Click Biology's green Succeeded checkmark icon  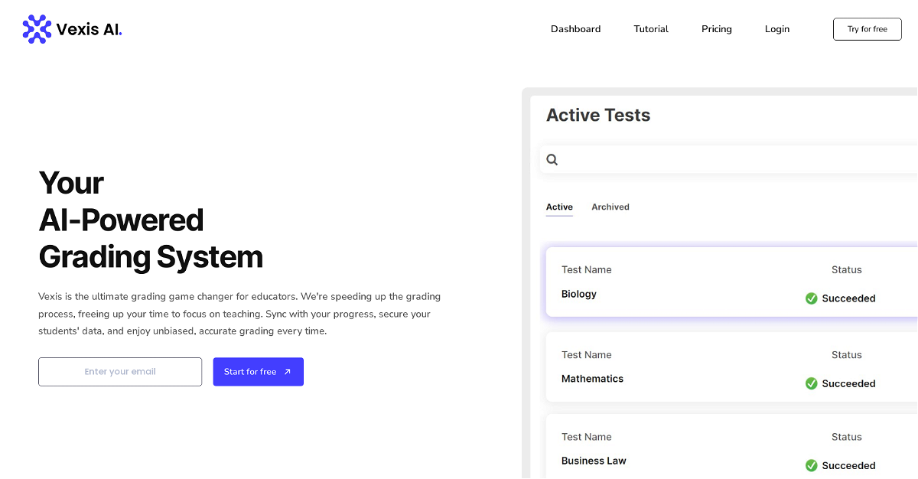812,298
